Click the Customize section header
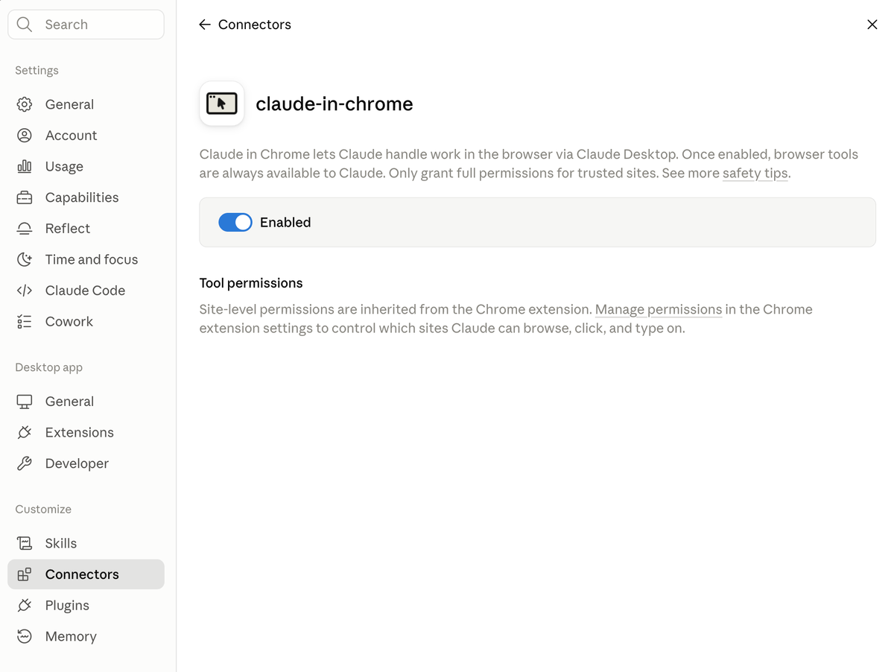 (43, 510)
